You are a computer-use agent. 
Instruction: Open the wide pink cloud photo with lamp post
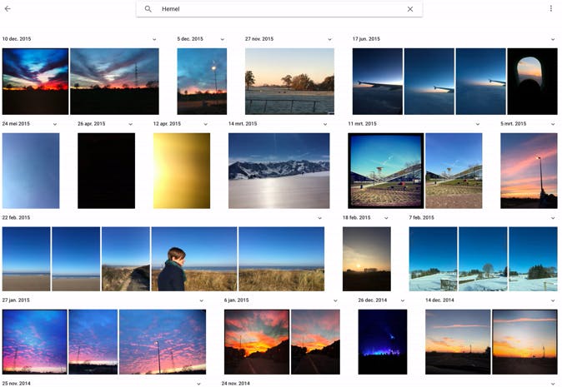(163, 342)
